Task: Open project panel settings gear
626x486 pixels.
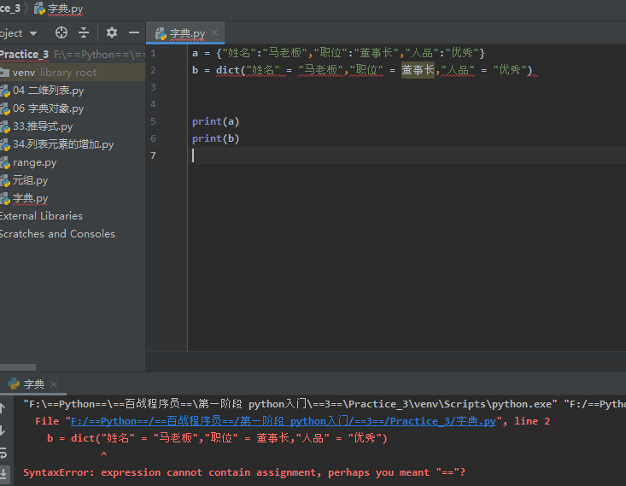Action: [x=112, y=32]
